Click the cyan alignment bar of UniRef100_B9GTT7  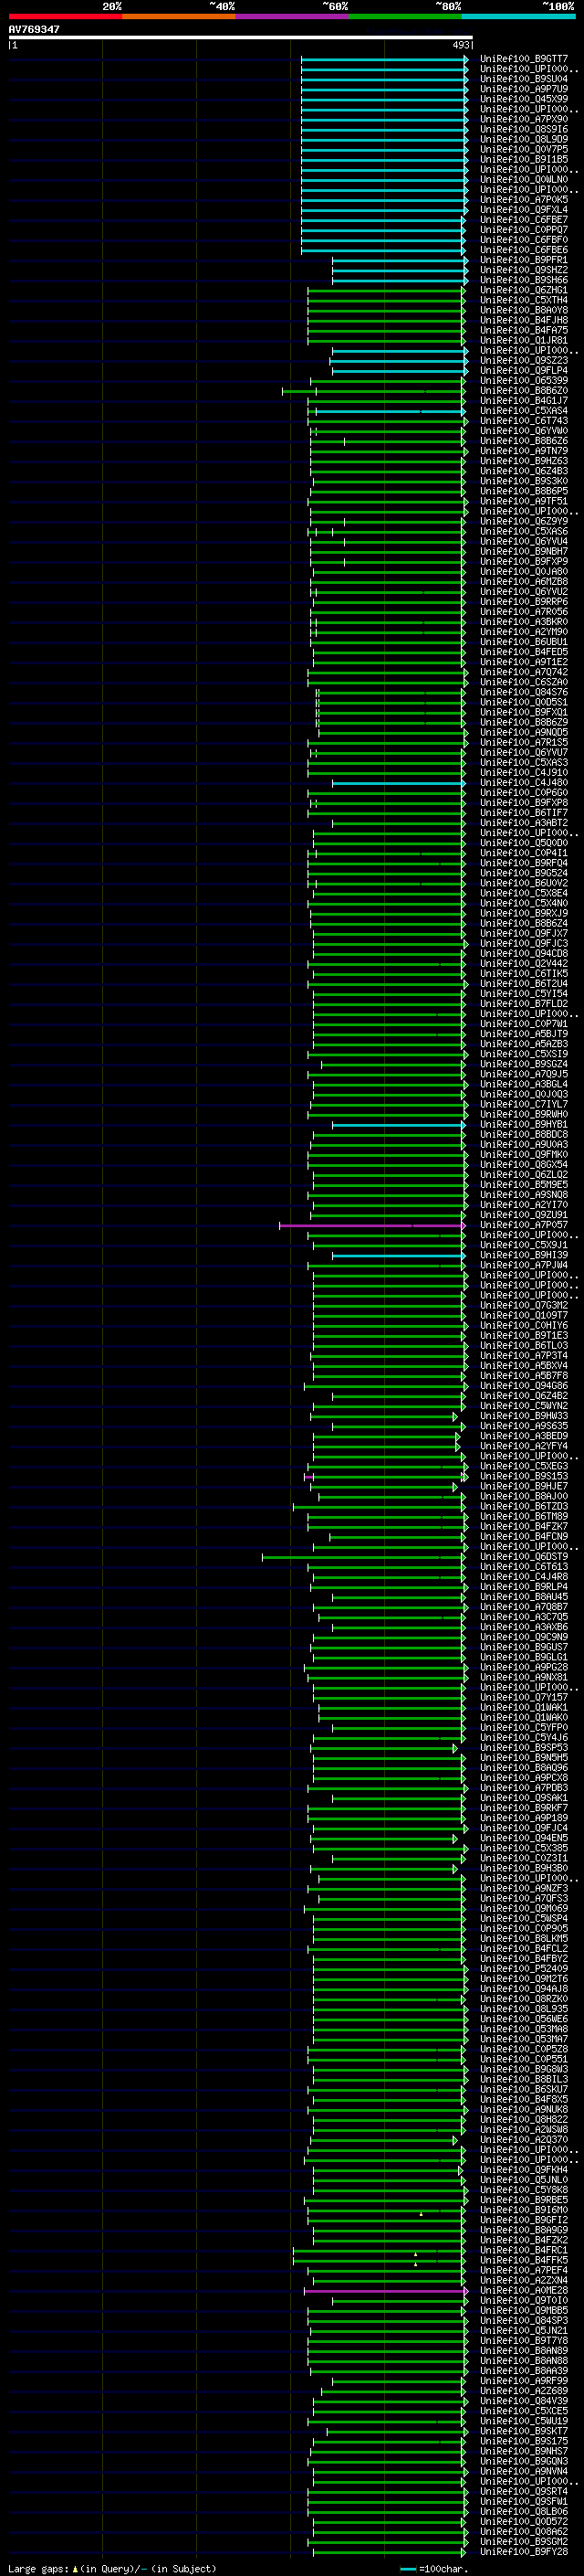384,59
